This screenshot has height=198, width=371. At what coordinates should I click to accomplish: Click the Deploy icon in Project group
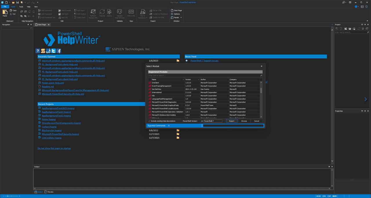(109, 12)
